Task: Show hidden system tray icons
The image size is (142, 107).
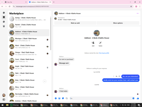Action: 120,105
